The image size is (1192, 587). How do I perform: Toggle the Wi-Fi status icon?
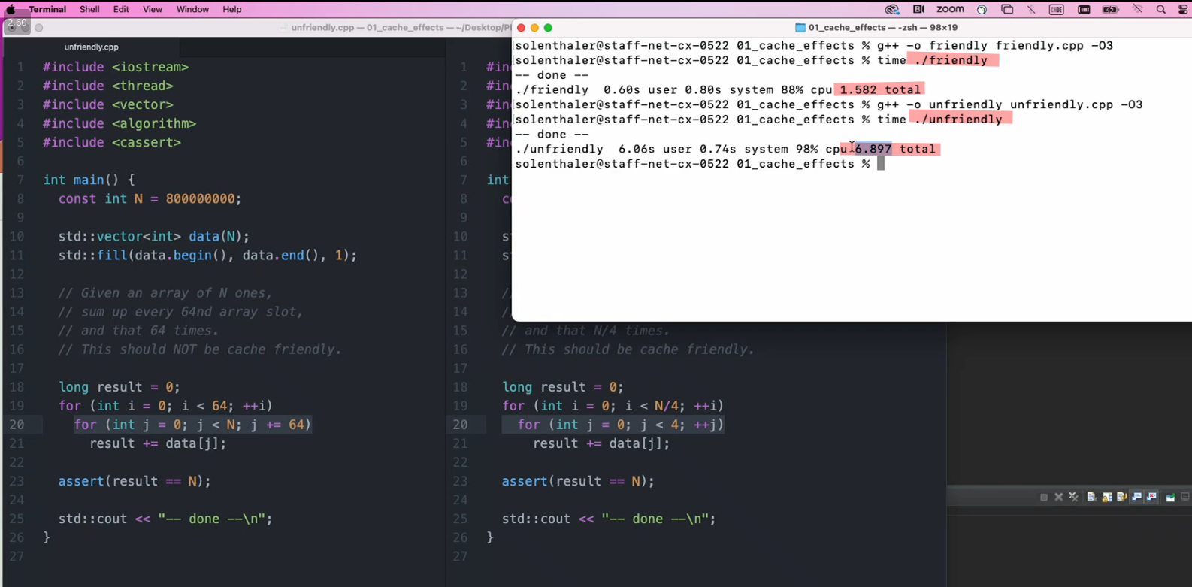[1138, 10]
